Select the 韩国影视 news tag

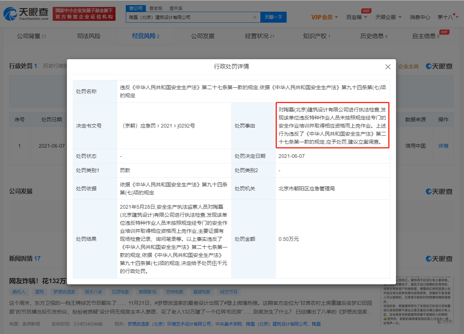click(x=148, y=292)
